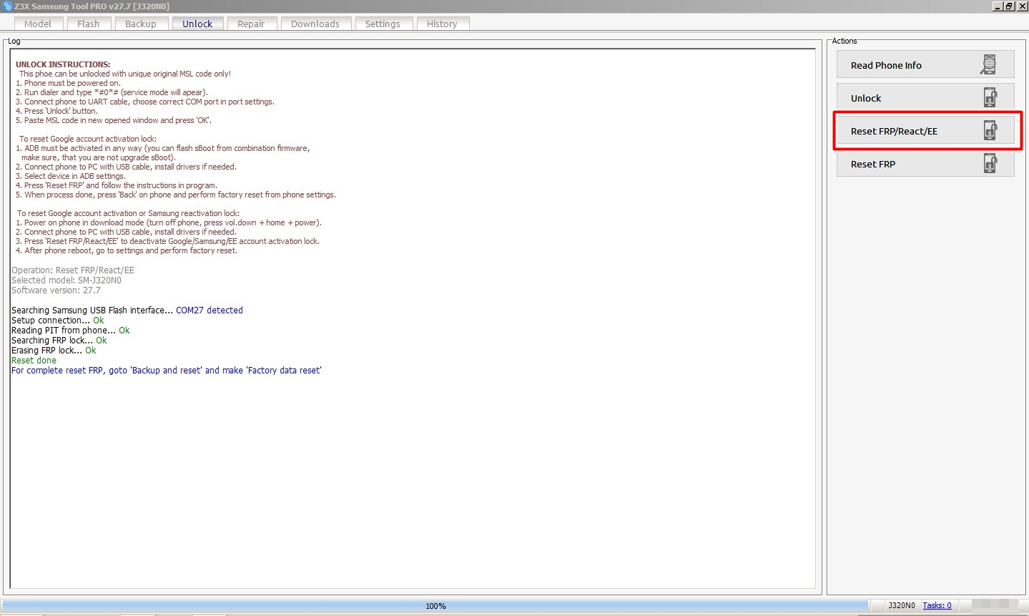Click phone icon on Reset FRP button
The height and width of the screenshot is (616, 1029).
990,163
